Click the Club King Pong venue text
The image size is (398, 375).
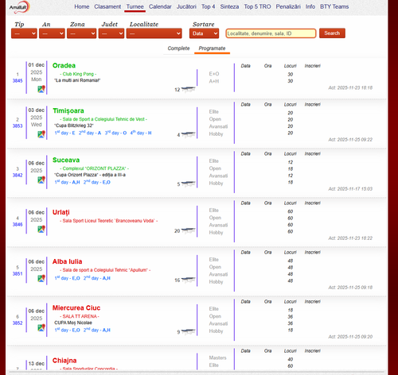coord(78,74)
